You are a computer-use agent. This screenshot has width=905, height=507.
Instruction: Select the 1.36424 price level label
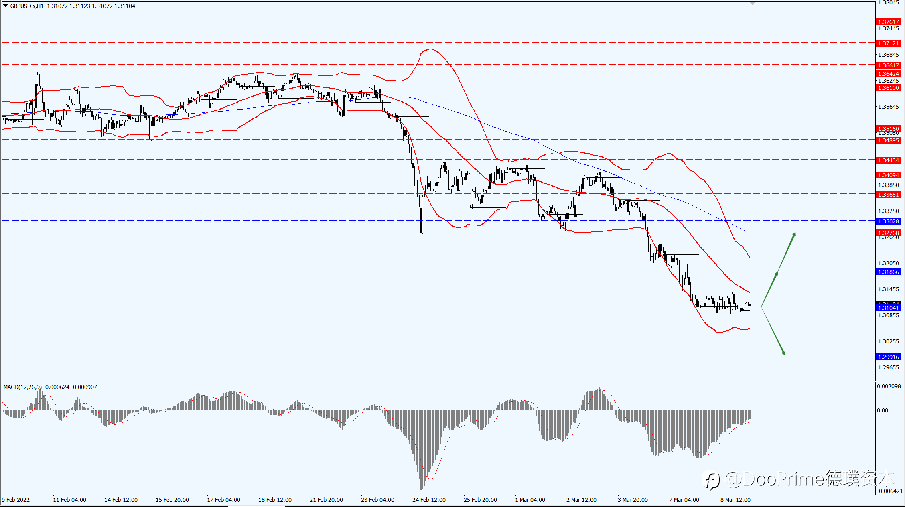tap(888, 74)
